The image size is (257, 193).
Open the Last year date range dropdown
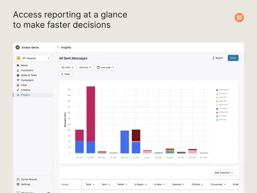tap(105, 68)
